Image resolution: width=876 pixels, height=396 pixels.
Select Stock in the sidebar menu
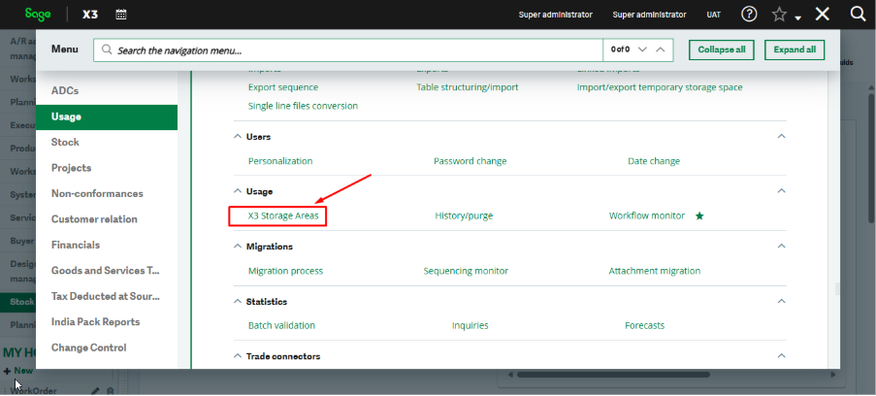click(x=65, y=143)
